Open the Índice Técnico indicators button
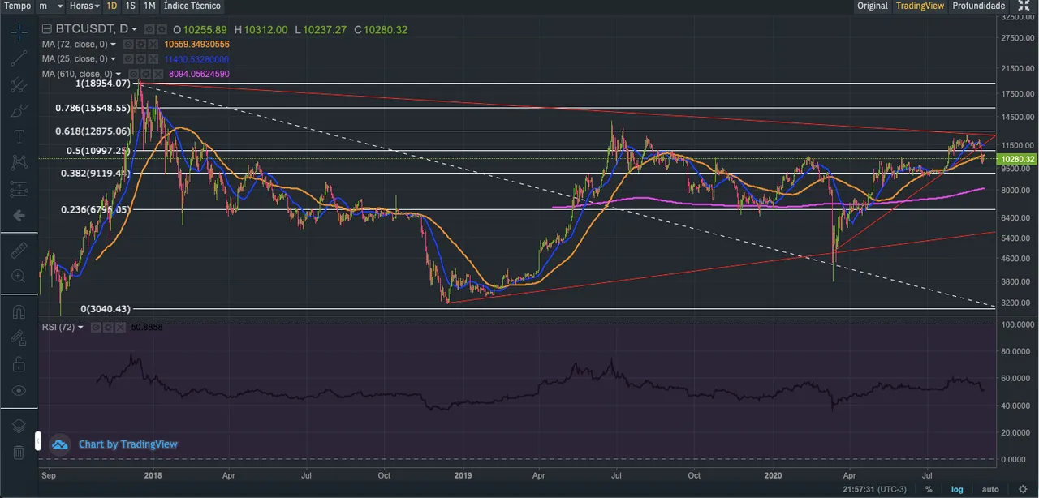 coord(192,6)
